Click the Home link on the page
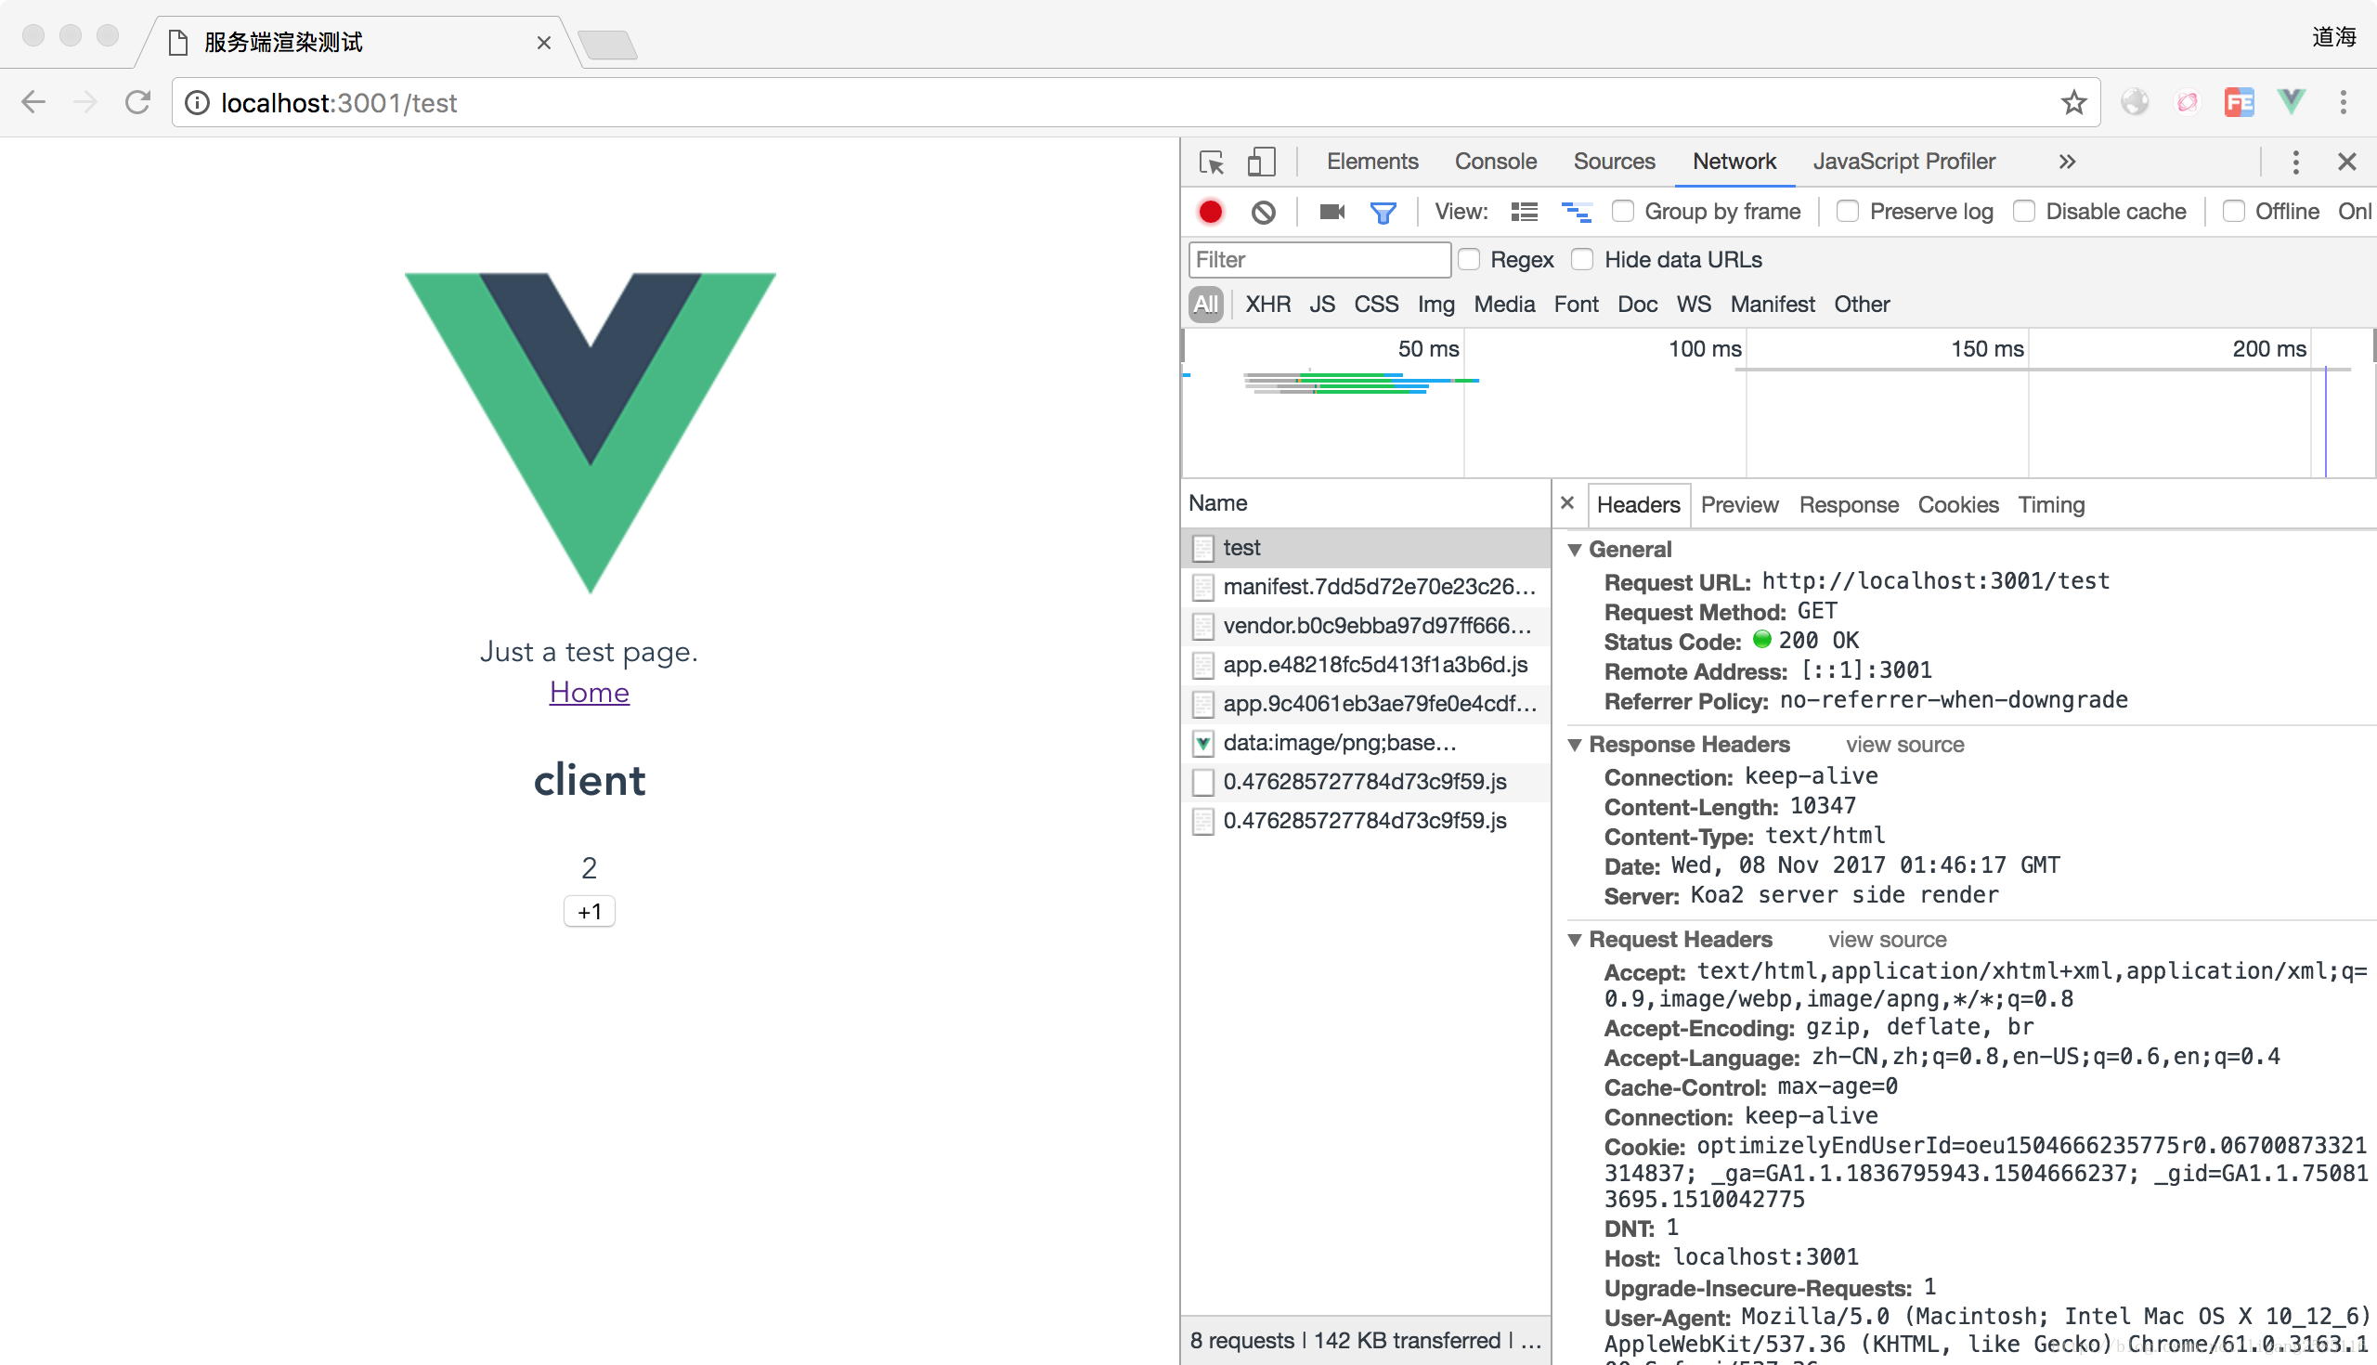Screen dimensions: 2377x1365 589,692
